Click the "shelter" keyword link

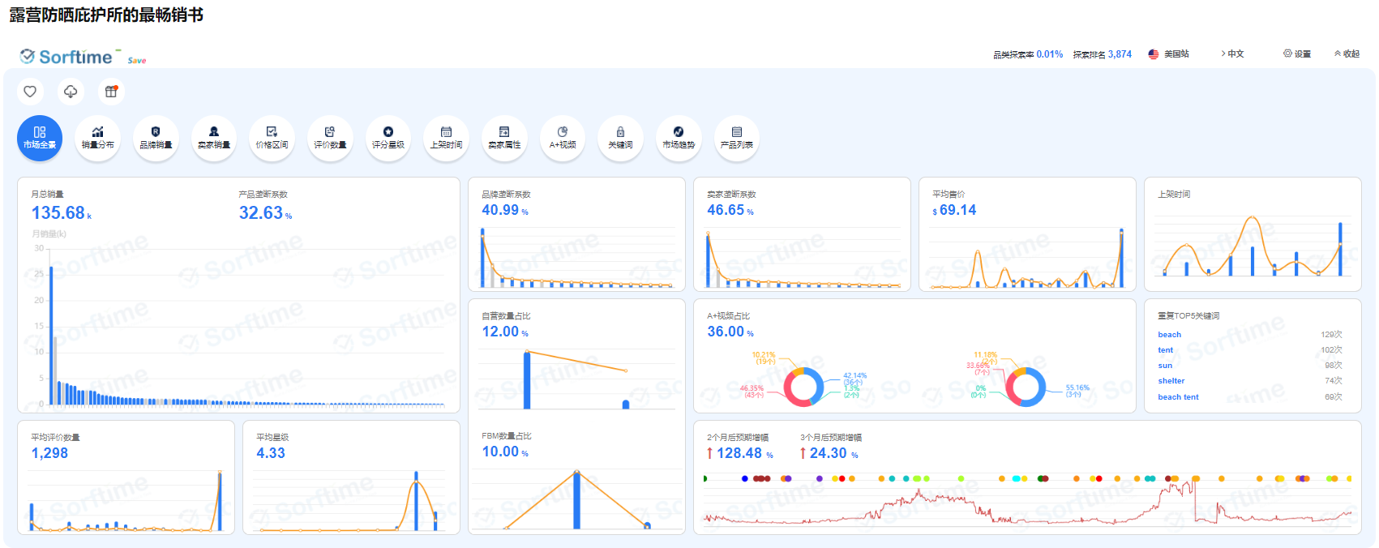pyautogui.click(x=1171, y=381)
